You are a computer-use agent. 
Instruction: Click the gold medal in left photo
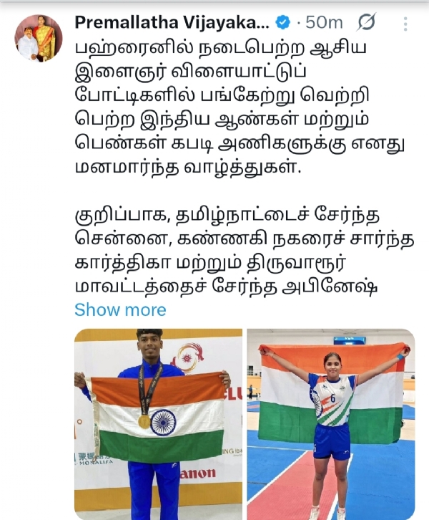144,421
